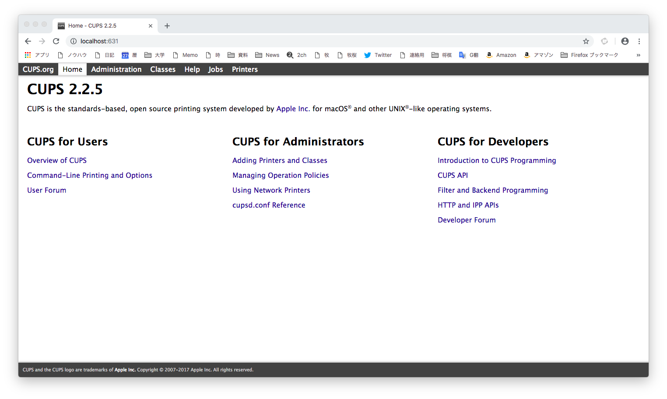Close the Home - CUPS 2.2.5 tab
Image resolution: width=667 pixels, height=399 pixels.
click(x=151, y=26)
